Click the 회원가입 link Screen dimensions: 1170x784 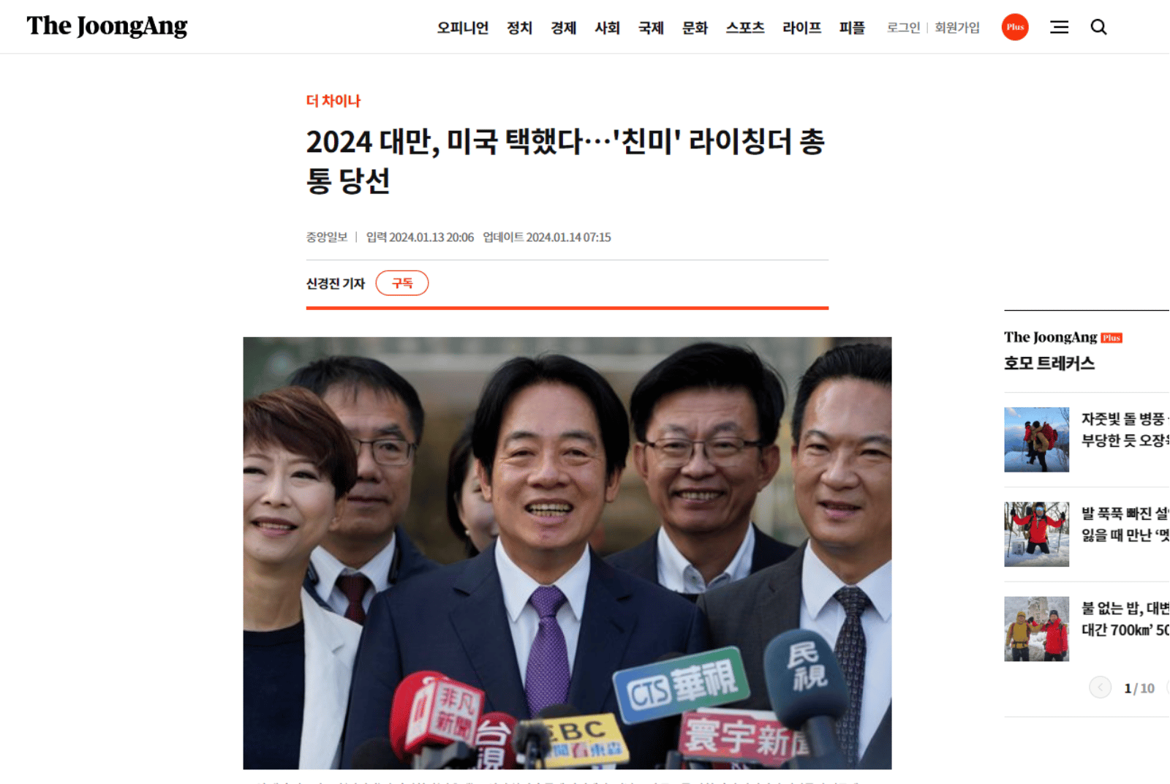[956, 28]
